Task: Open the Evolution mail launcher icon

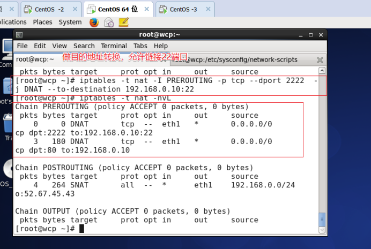Action: point(109,22)
